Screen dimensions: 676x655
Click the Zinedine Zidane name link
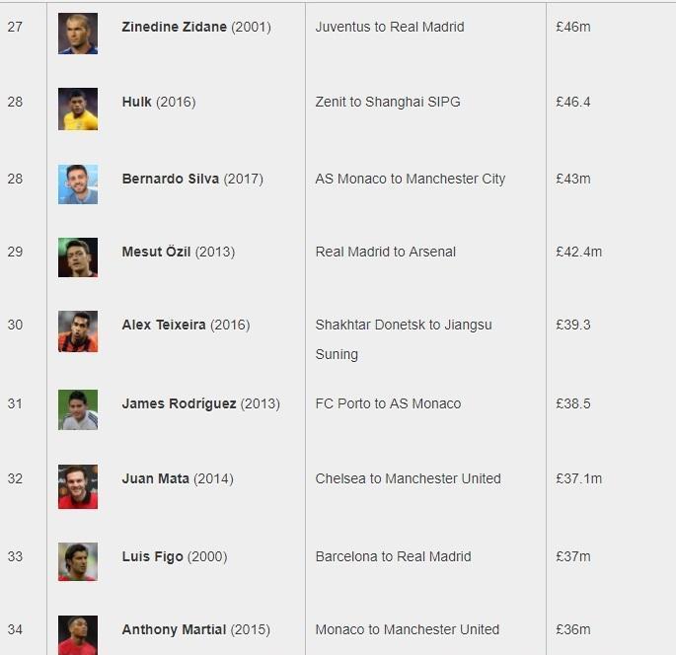point(174,27)
